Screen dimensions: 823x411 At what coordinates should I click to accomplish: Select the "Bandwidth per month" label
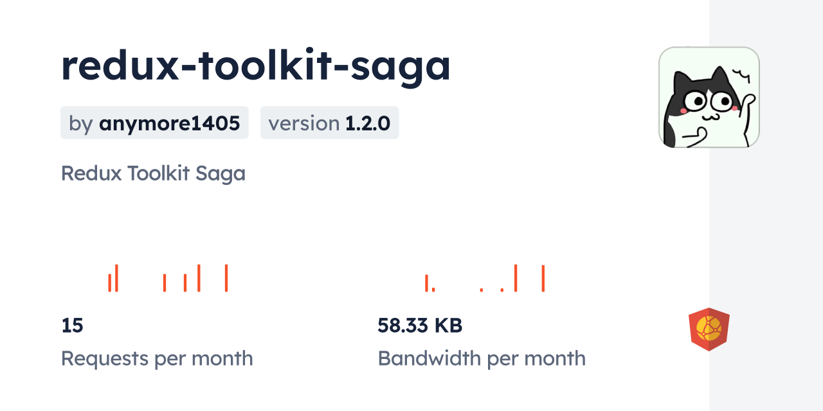click(x=482, y=358)
